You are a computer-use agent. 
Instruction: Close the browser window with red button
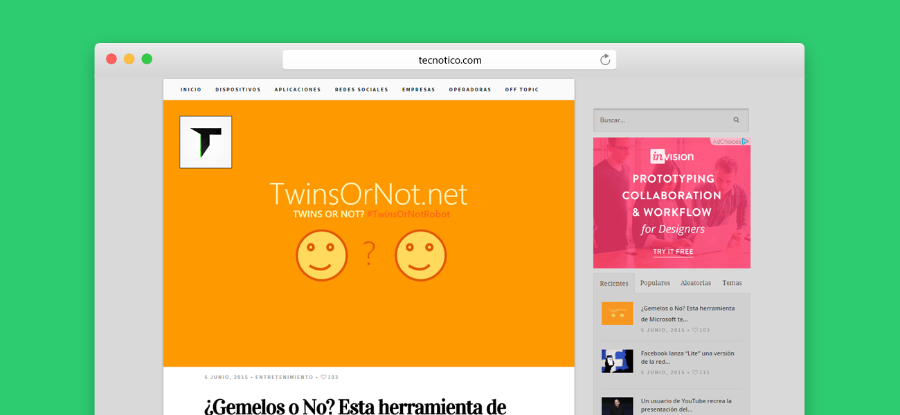[111, 59]
